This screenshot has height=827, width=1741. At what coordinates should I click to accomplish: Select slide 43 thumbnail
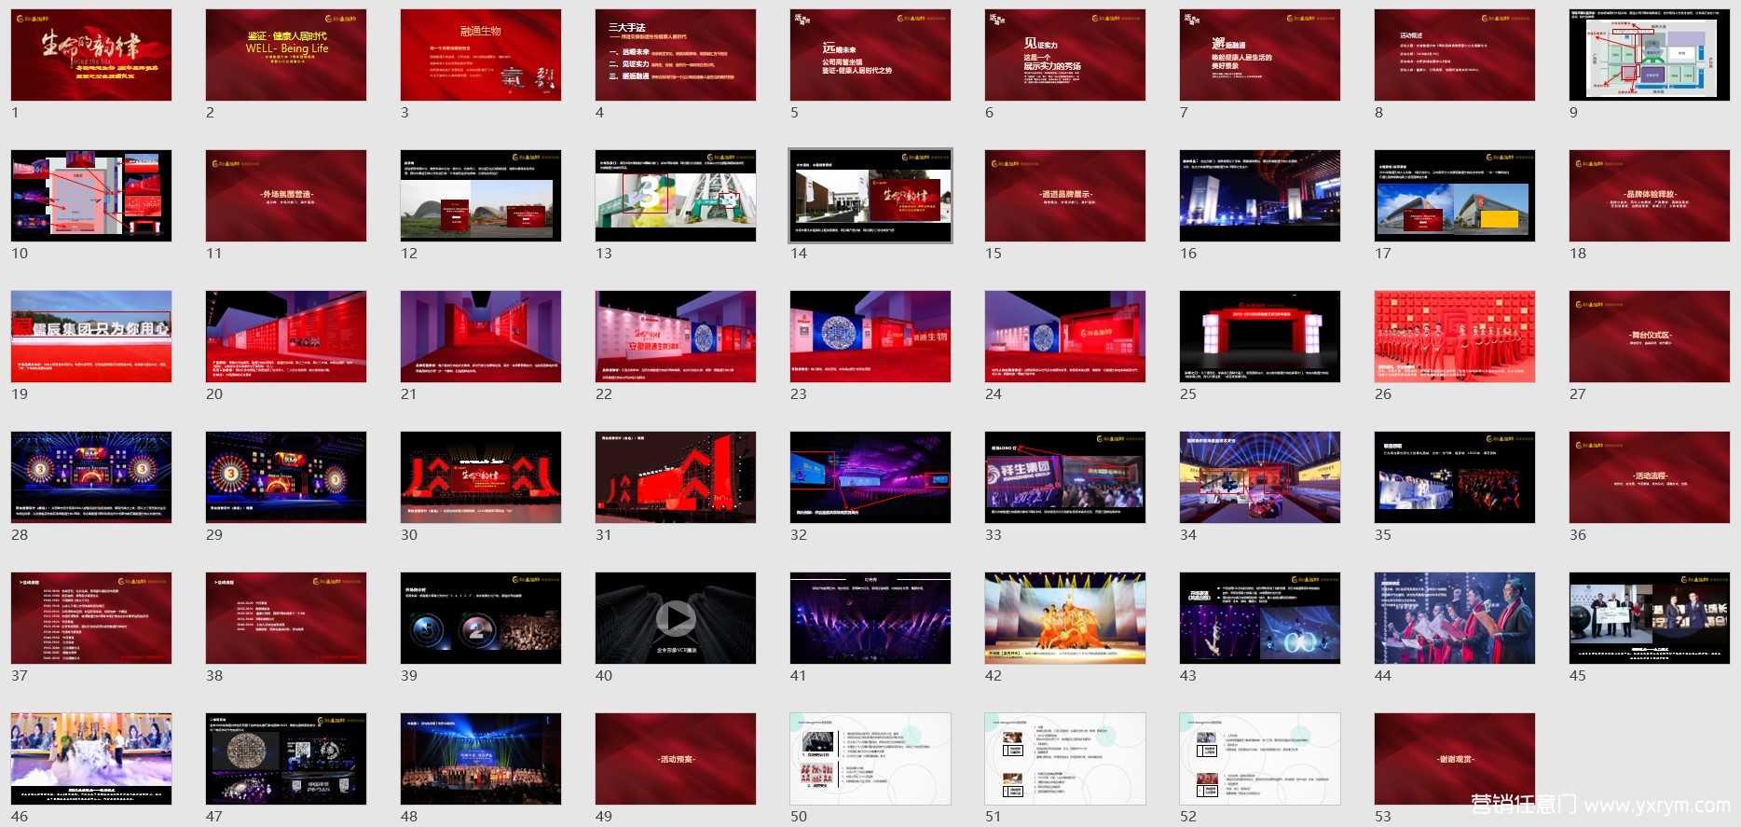tap(1260, 618)
